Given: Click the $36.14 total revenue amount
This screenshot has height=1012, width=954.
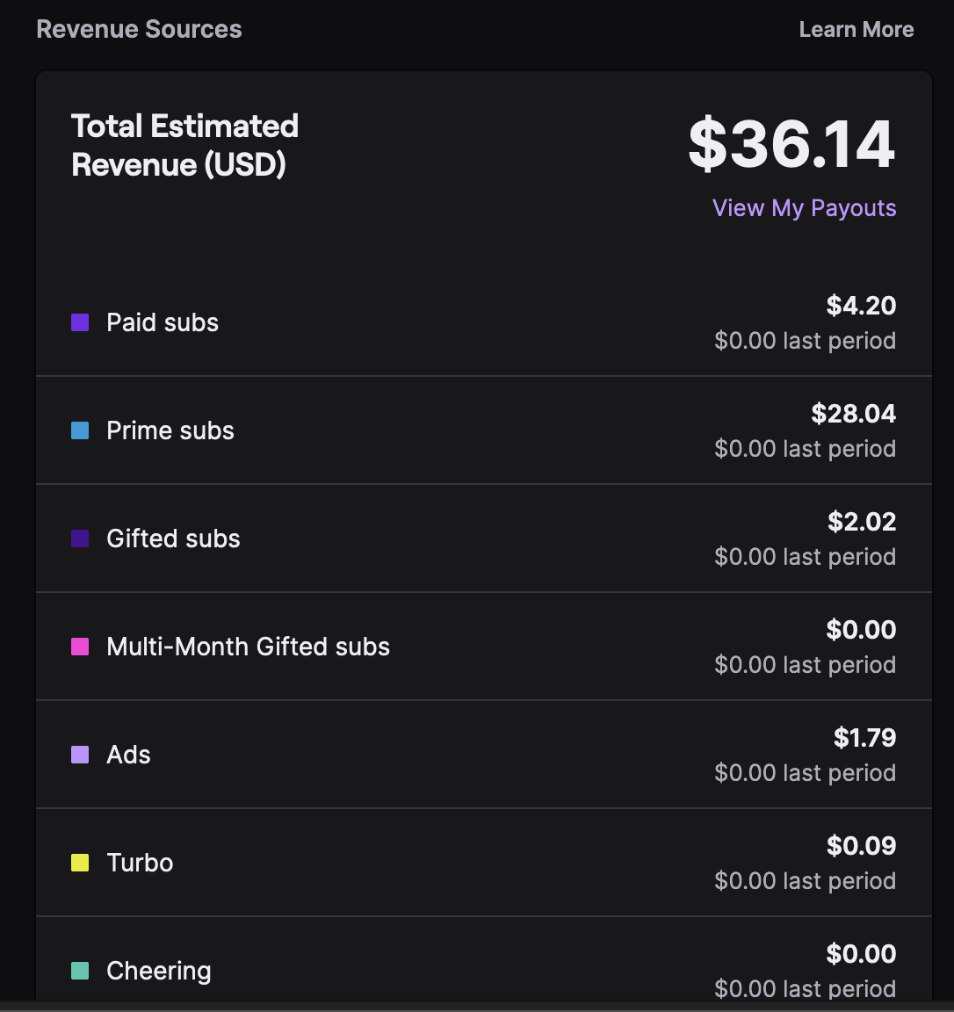Looking at the screenshot, I should 792,145.
